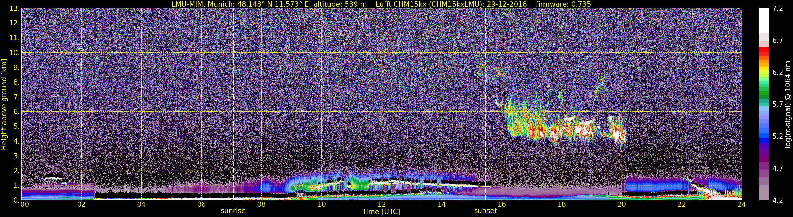Click the 02 tick label on the time axis
This screenshot has height=217, width=793.
(x=81, y=205)
